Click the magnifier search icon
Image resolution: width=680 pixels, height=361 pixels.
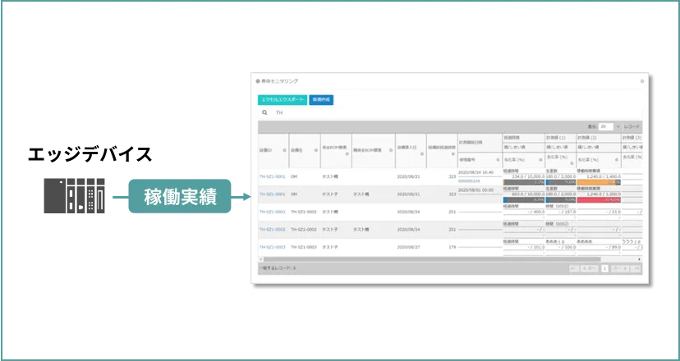264,112
